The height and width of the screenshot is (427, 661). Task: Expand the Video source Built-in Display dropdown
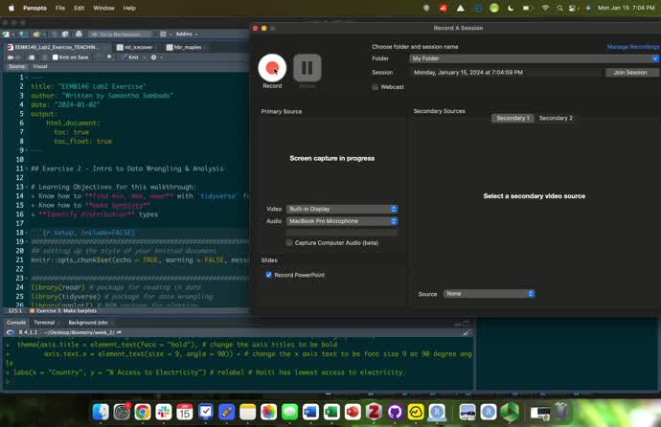click(342, 209)
